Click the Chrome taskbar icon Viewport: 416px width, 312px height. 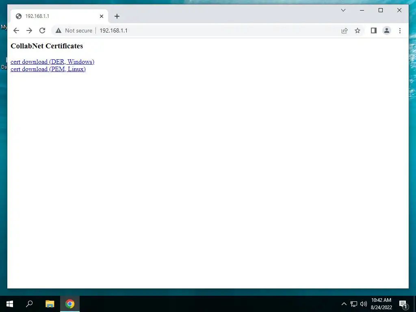[x=70, y=304]
